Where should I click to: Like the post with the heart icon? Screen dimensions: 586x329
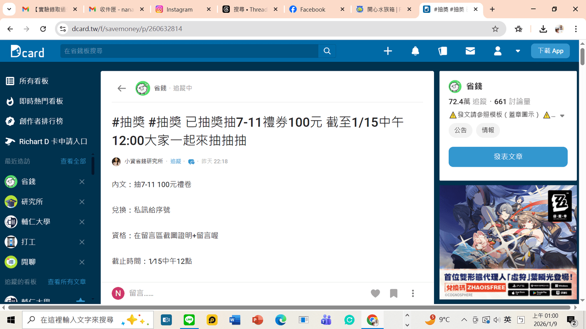click(375, 293)
